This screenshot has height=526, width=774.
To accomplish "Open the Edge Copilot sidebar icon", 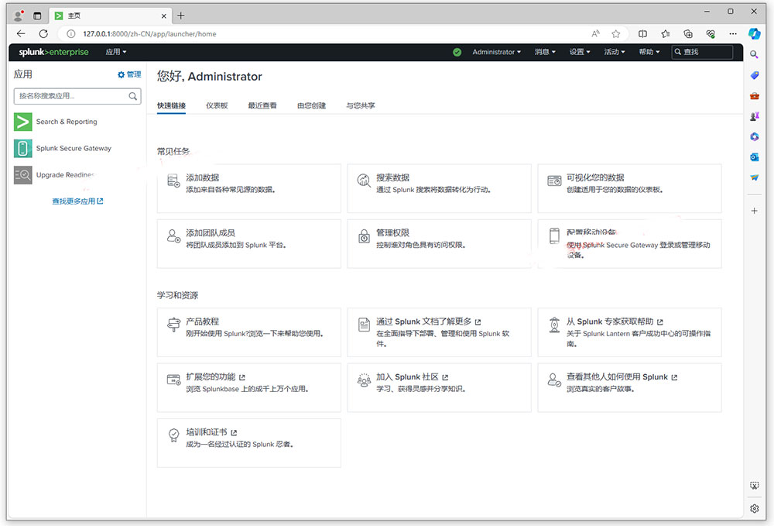I will tap(754, 33).
